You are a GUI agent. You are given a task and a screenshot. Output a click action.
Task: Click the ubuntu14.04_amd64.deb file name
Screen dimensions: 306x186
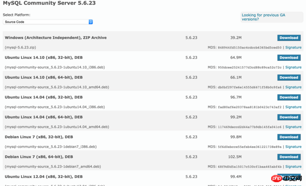coord(57,127)
